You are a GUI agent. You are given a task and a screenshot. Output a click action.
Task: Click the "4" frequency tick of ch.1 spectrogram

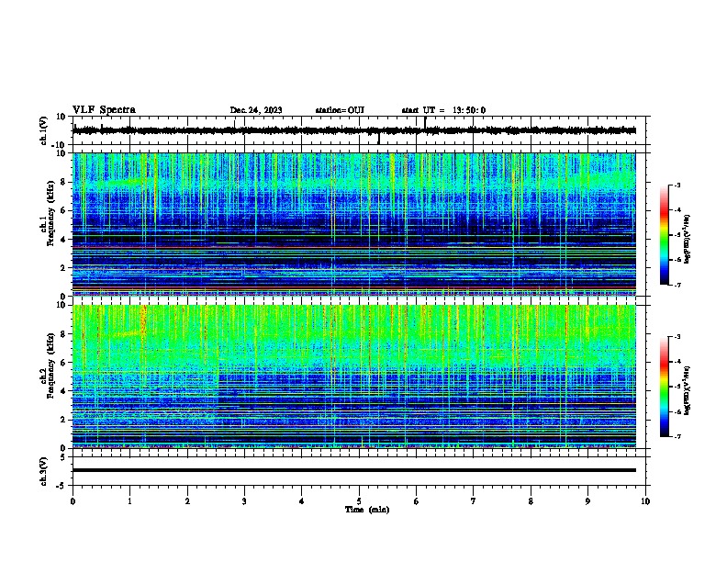(63, 240)
